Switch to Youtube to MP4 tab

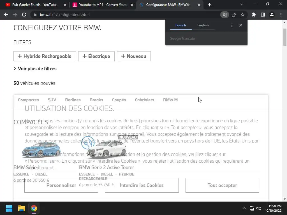pos(103,5)
